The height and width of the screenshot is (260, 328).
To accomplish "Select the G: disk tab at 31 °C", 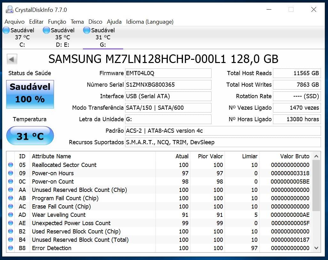I will [x=103, y=37].
